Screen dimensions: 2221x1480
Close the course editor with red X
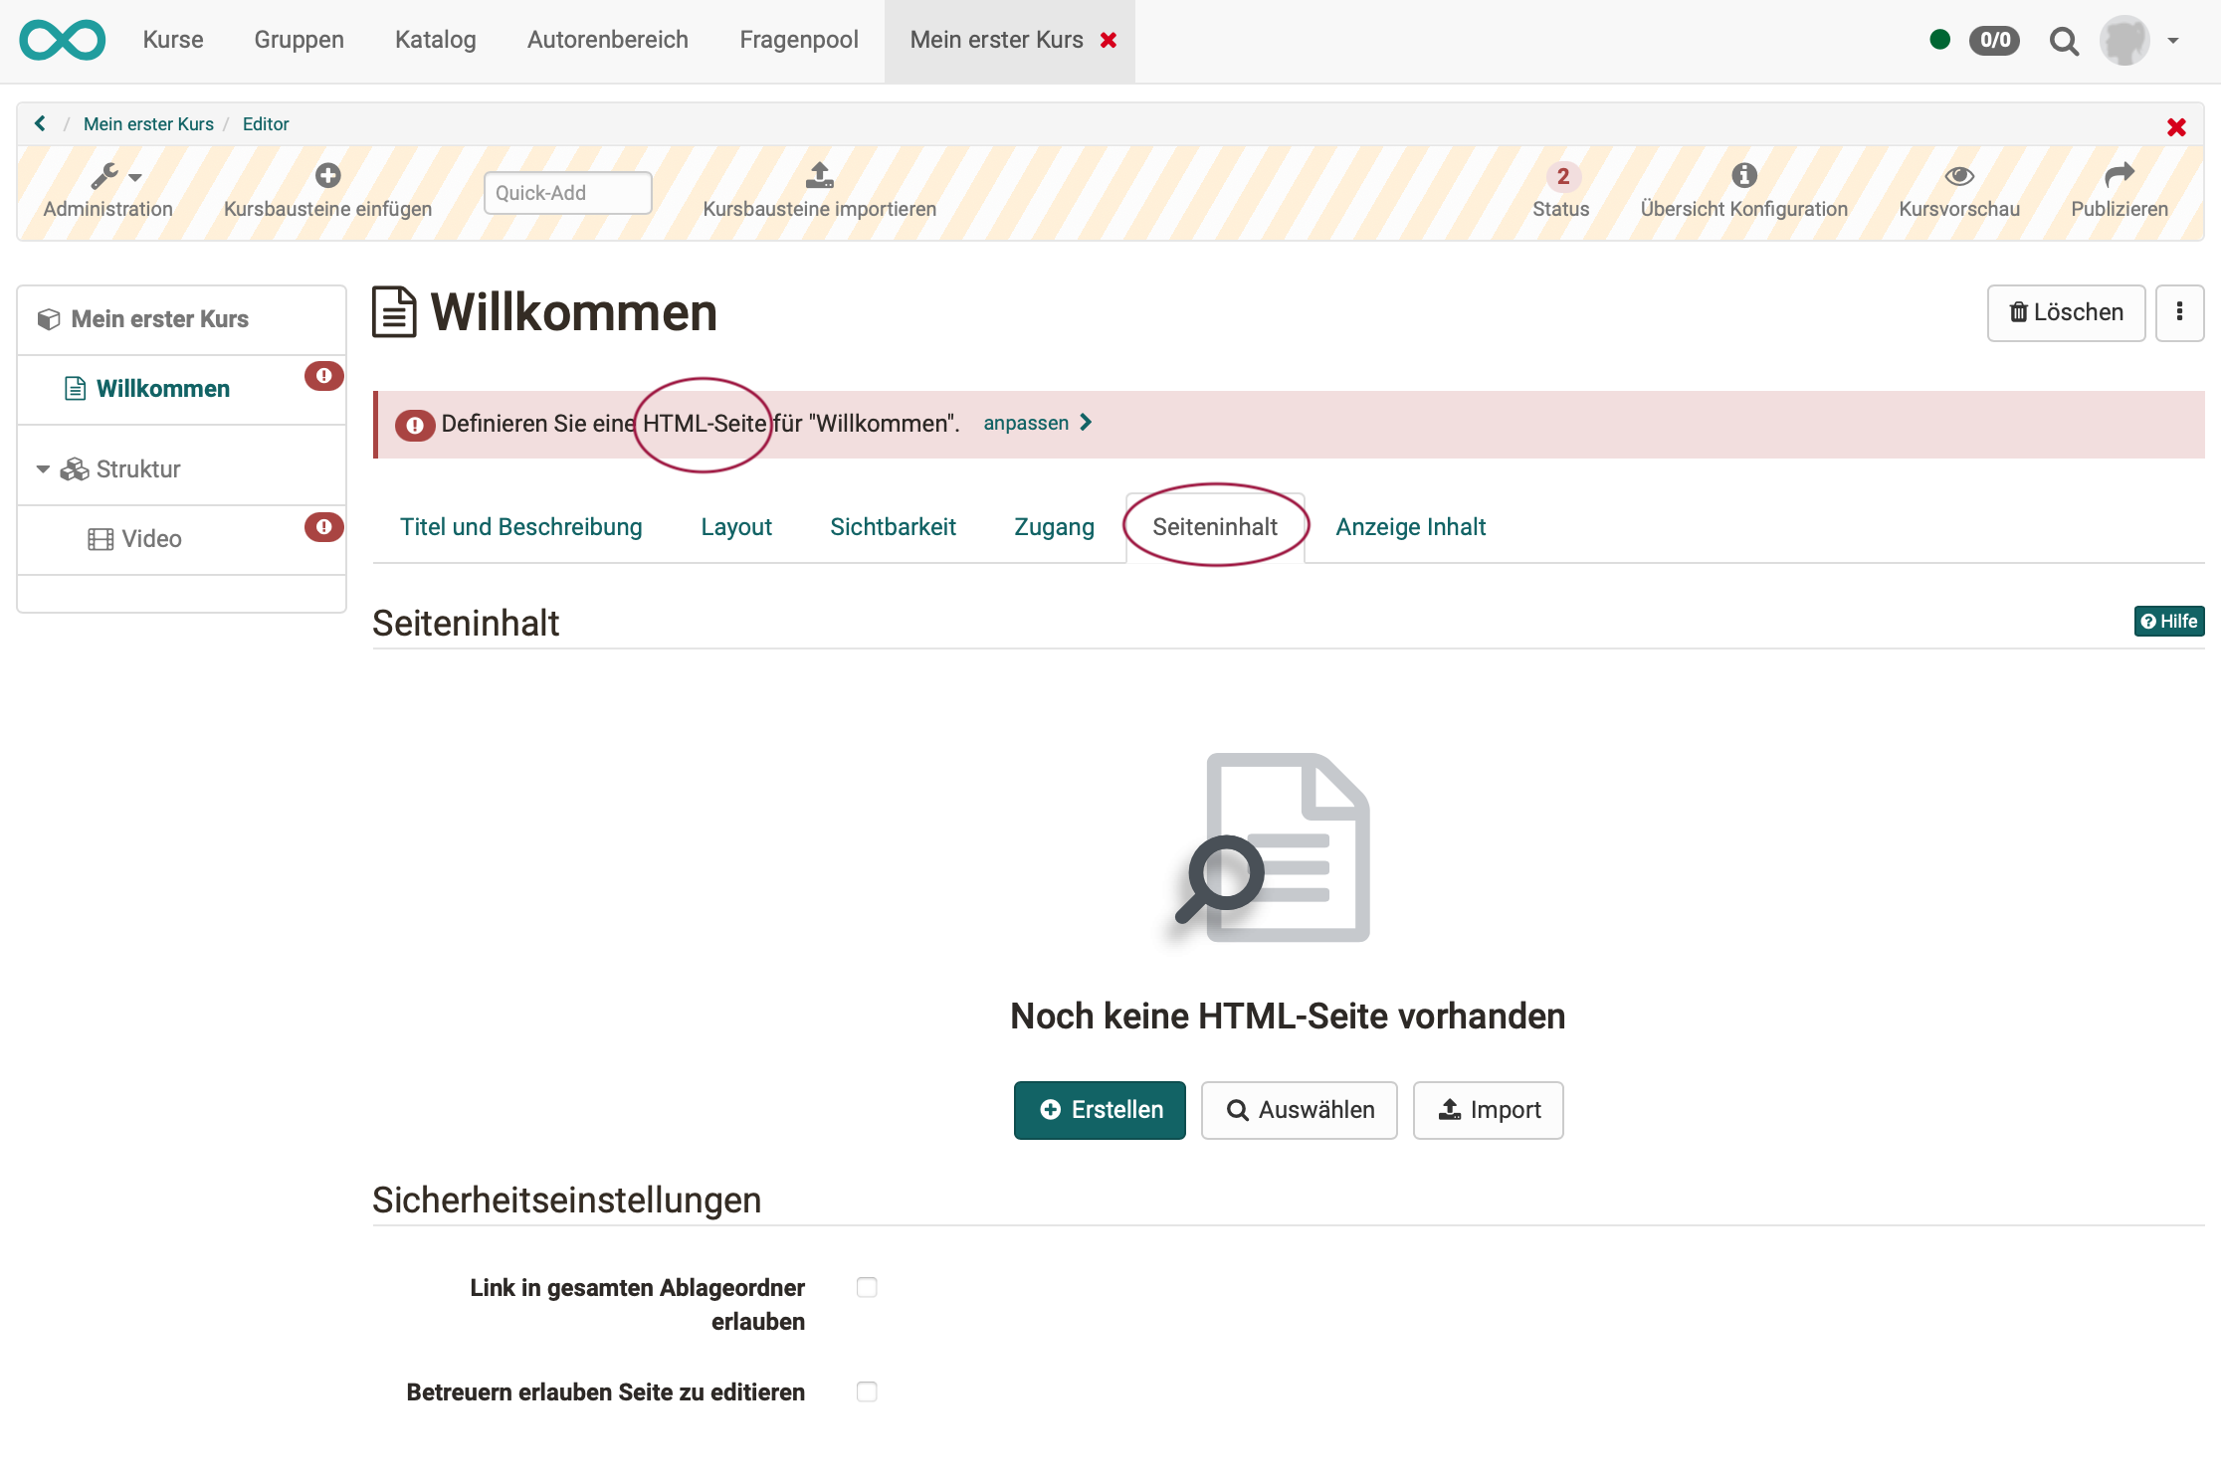point(2176,126)
